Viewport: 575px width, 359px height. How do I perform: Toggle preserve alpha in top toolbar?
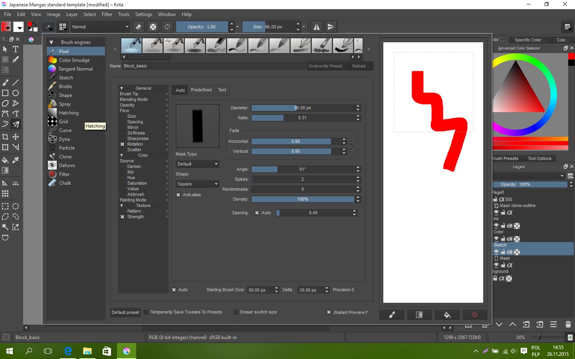pyautogui.click(x=153, y=27)
